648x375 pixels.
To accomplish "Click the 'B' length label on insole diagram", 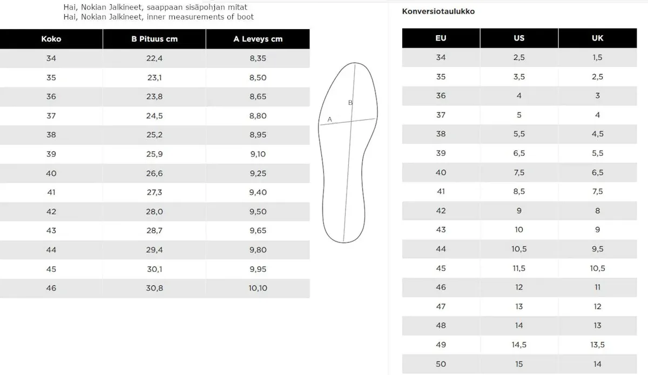I will point(350,102).
